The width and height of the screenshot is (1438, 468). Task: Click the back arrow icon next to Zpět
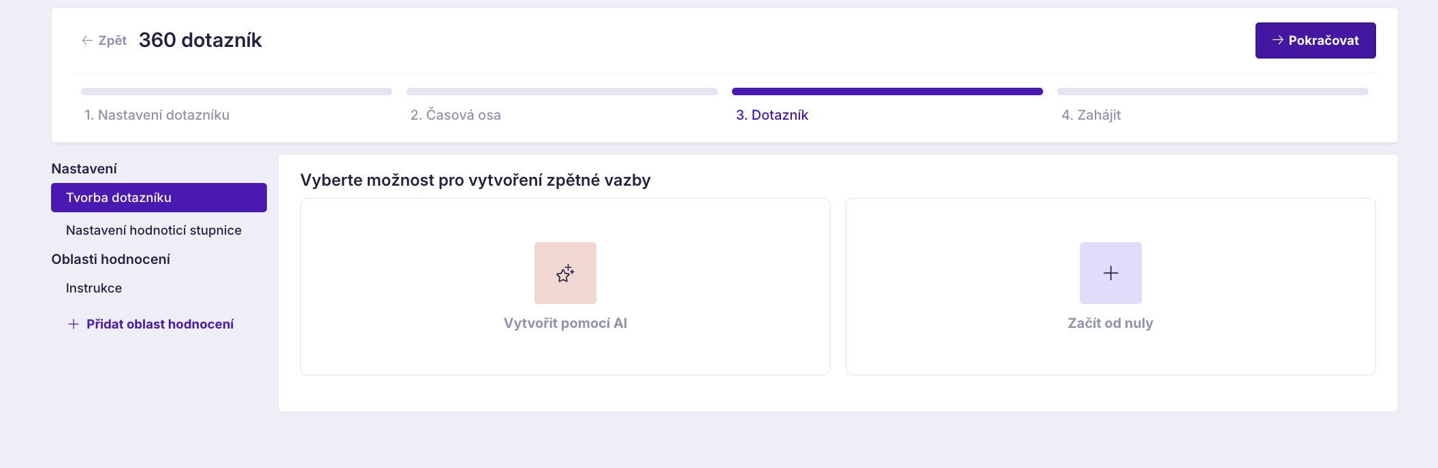[x=87, y=41]
